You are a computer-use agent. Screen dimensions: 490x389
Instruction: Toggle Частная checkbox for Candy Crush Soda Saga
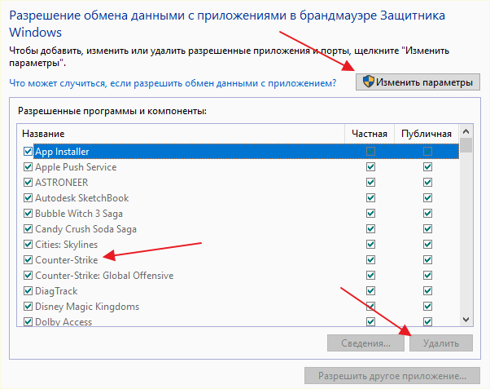pyautogui.click(x=370, y=229)
